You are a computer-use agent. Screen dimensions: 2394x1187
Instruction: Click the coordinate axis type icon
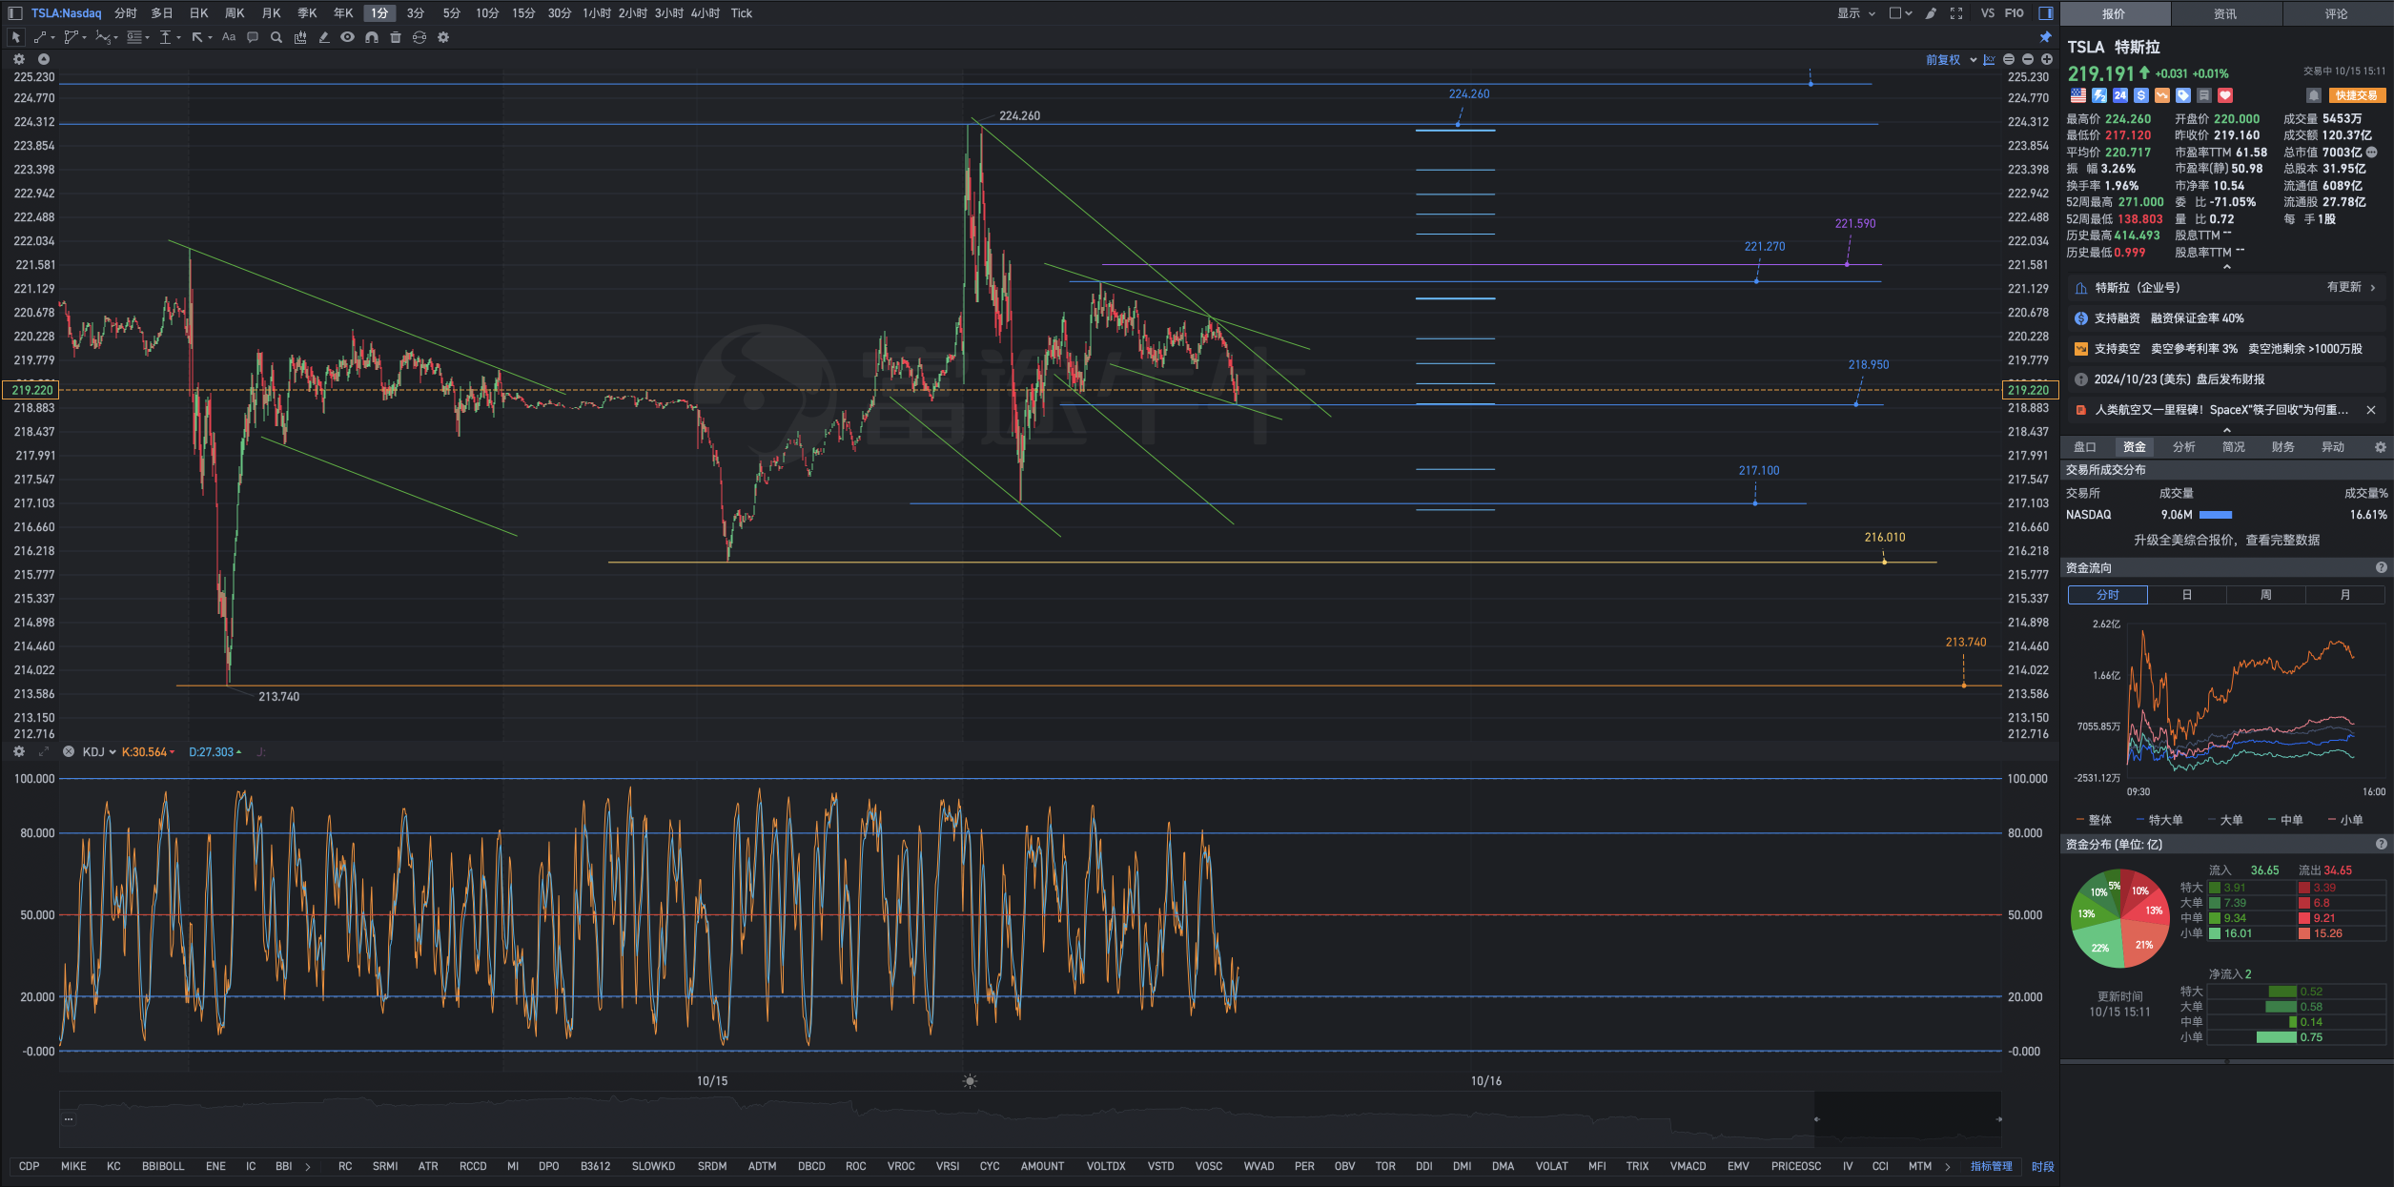tap(1990, 59)
